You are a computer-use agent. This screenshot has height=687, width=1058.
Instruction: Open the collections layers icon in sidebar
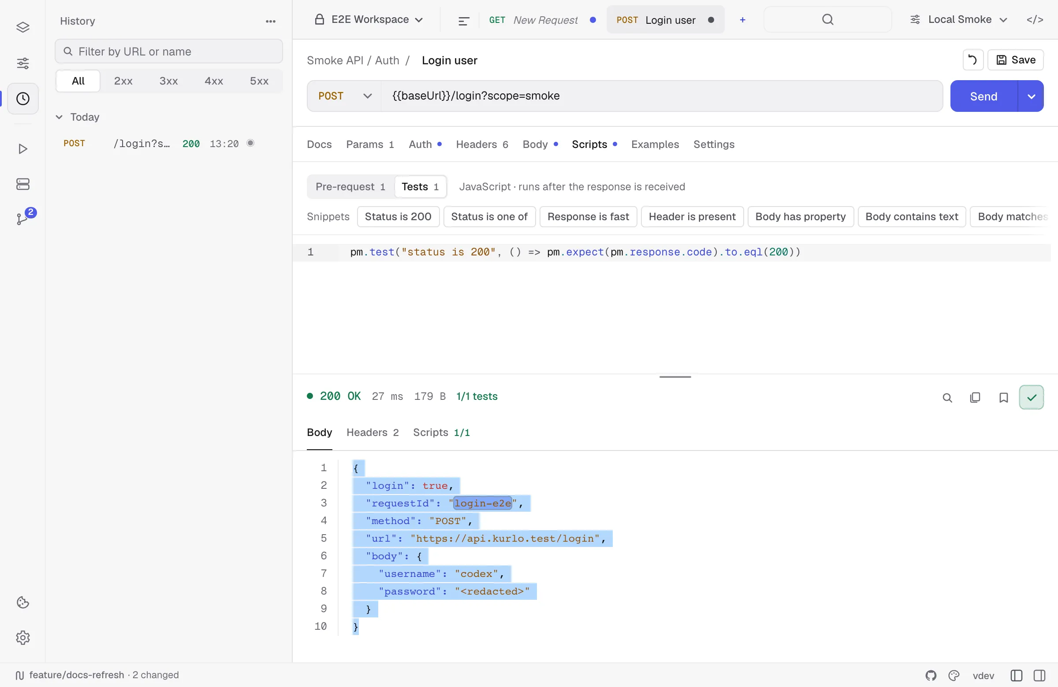22,28
